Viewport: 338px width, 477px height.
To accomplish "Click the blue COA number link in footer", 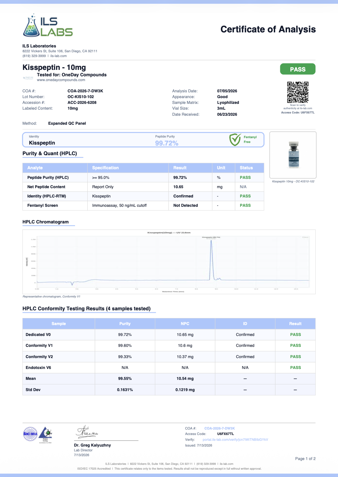I will point(220,428).
